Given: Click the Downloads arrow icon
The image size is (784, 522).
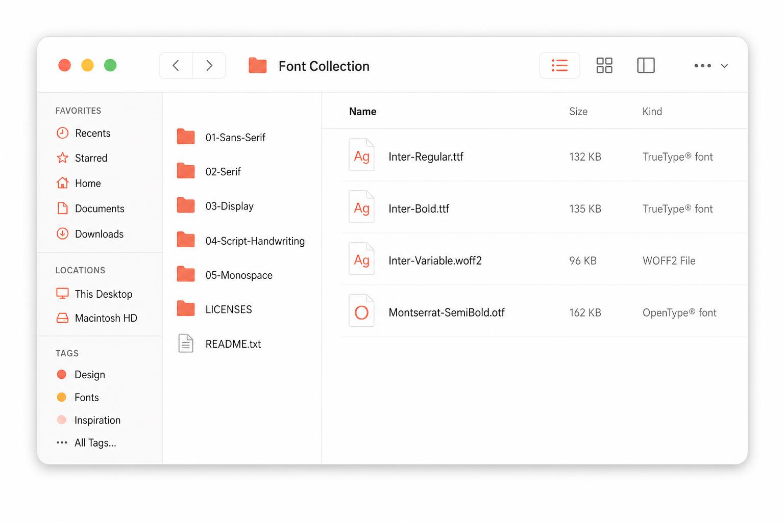Looking at the screenshot, I should point(62,233).
